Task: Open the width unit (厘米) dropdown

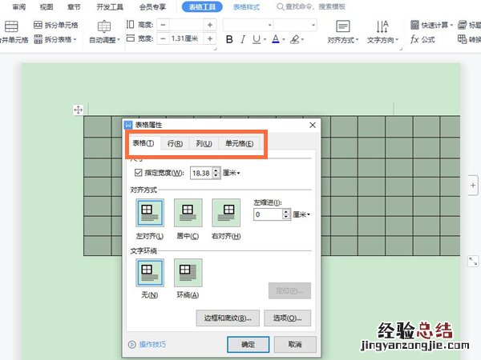Action: [232, 173]
